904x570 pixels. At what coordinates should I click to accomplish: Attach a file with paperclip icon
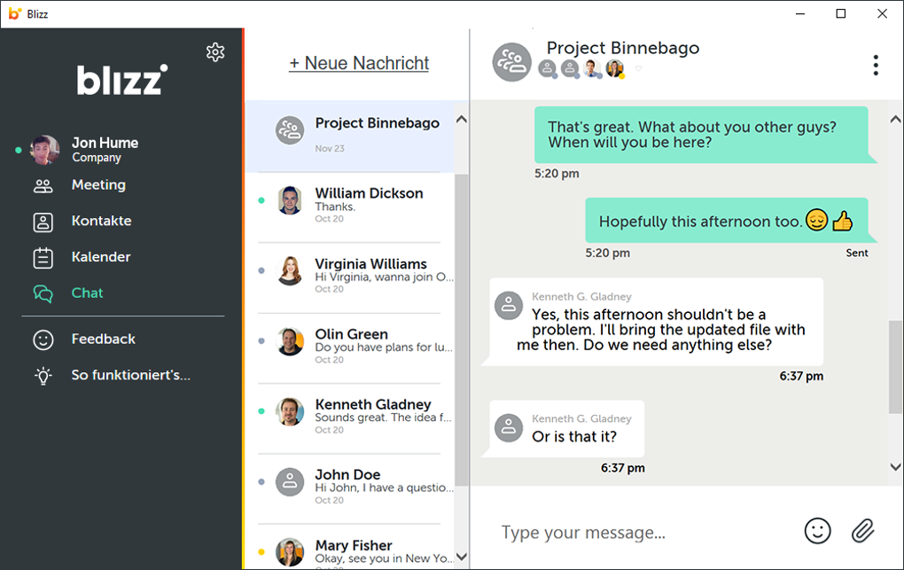pos(862,530)
